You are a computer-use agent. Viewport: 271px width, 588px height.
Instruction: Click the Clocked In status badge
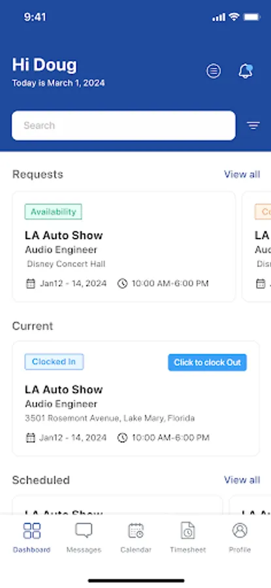[54, 362]
